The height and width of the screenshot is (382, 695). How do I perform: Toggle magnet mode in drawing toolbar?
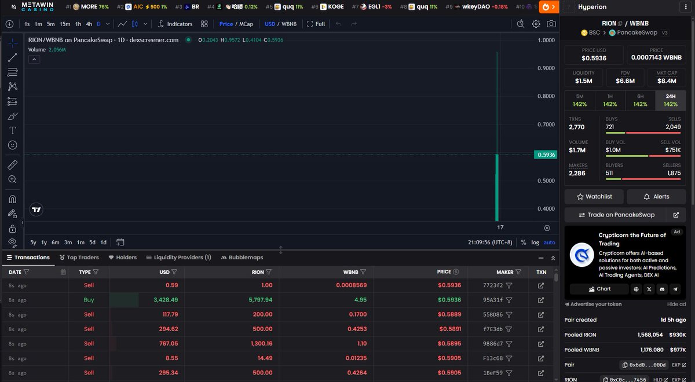point(12,199)
